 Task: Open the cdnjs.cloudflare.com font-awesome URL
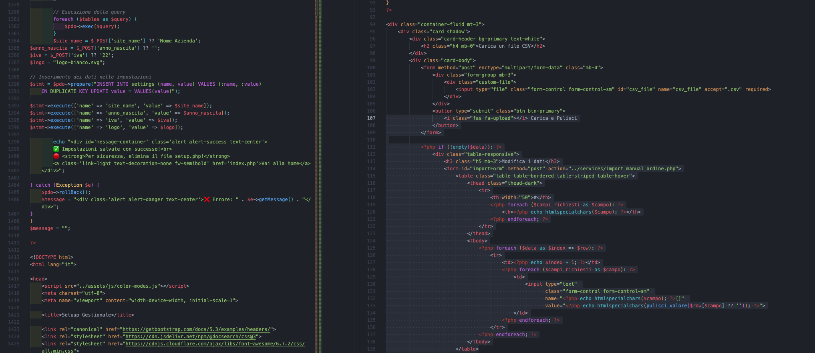[215, 344]
